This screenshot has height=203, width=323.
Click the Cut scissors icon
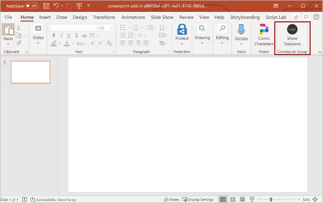point(18,28)
